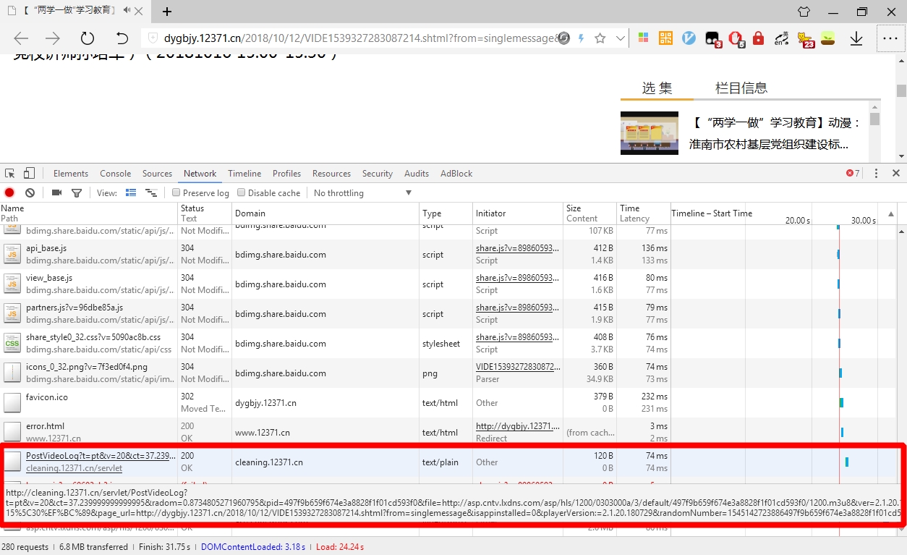
Task: Open the QR code extension
Action: [665, 38]
